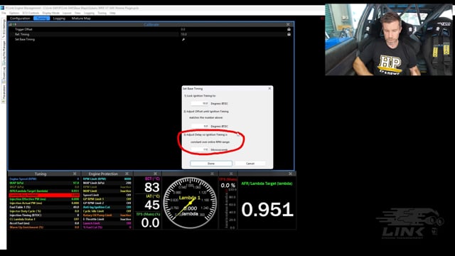The image size is (455, 256).
Task: Click the Rotary Oil Pump Limit row
Action: click(107, 215)
